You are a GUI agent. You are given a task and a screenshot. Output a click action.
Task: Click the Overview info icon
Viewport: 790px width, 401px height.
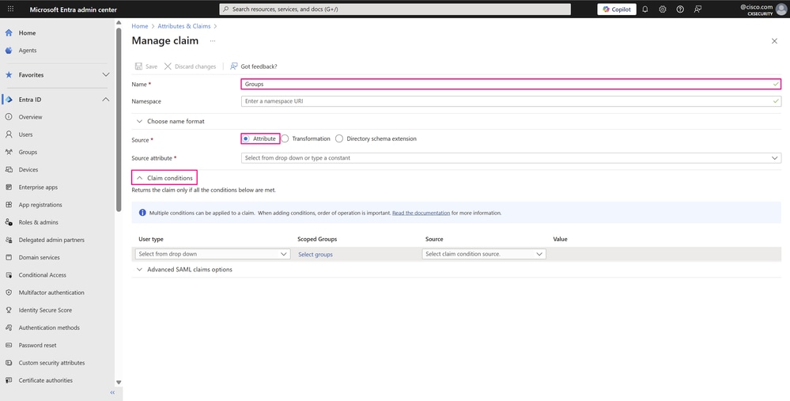[x=9, y=117]
